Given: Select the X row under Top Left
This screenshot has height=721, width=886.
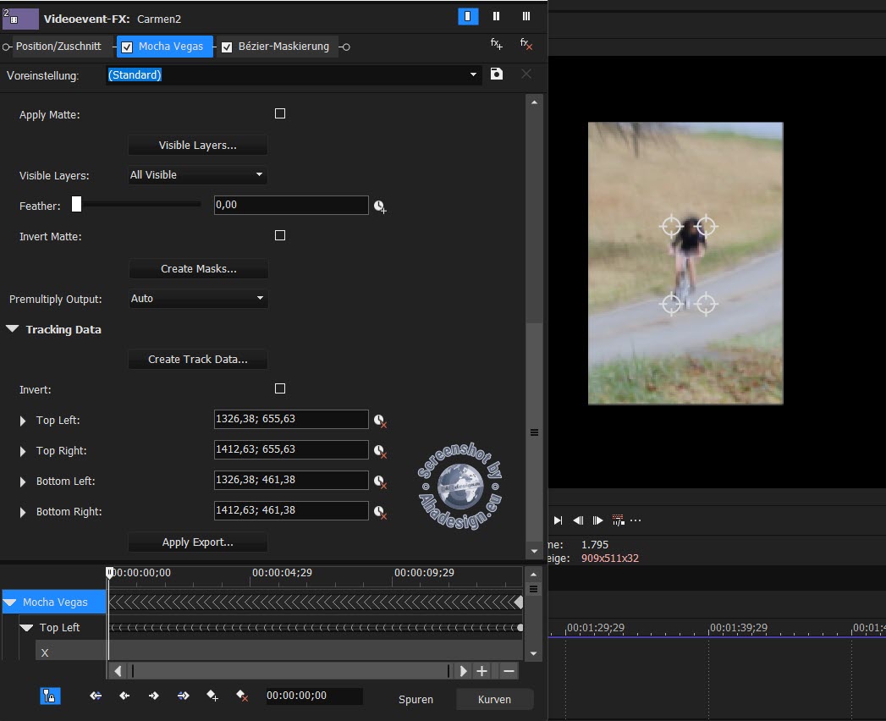Looking at the screenshot, I should (71, 652).
